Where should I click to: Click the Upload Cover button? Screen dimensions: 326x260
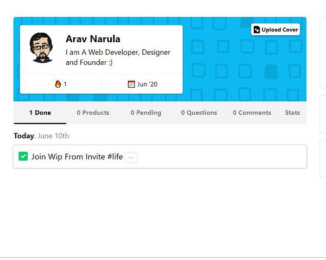coord(275,29)
